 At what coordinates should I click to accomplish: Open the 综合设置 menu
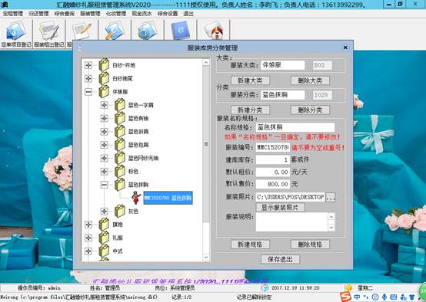pos(168,13)
